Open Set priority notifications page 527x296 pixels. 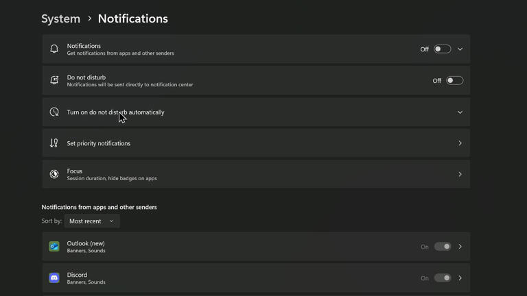[460, 143]
